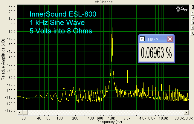Viewport: 194px width, 124px height.
Task: Close the THD+N readout window
Action: pyautogui.click(x=170, y=39)
